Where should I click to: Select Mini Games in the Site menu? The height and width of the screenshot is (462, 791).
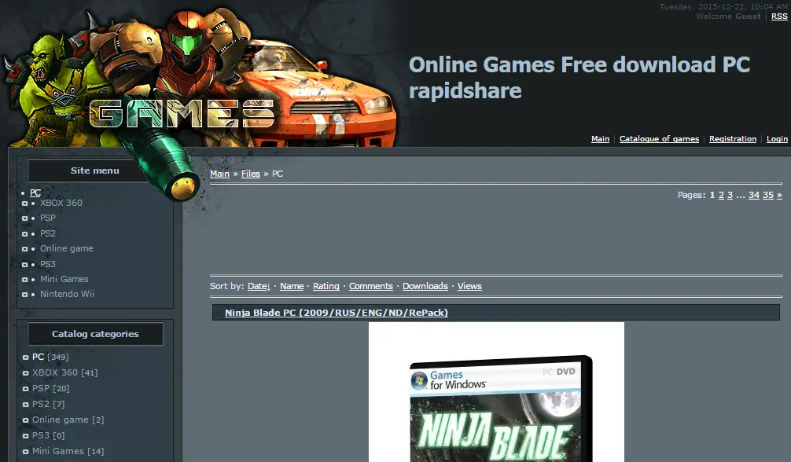[64, 279]
